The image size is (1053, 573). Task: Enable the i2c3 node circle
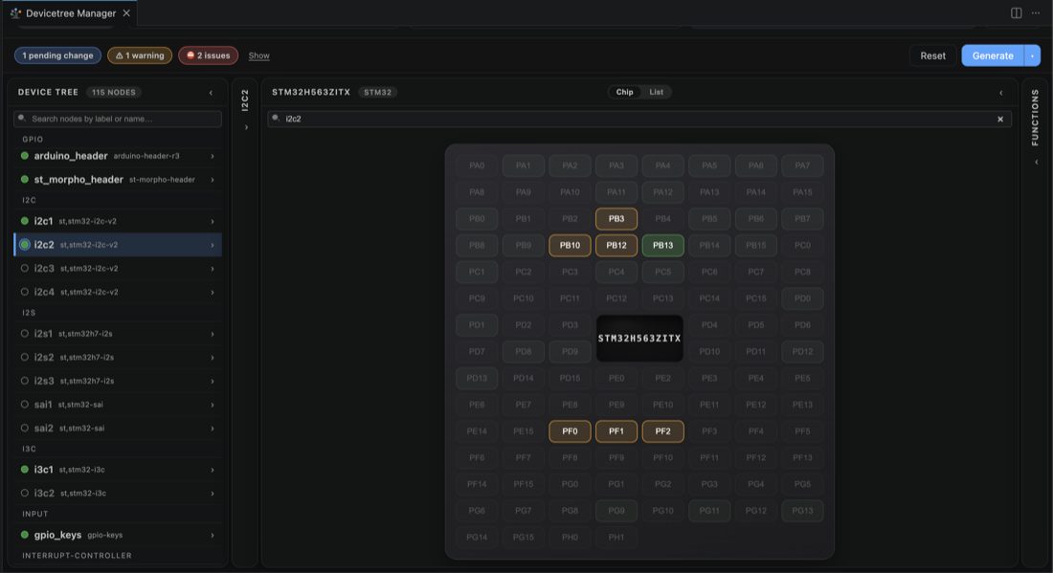tap(25, 269)
